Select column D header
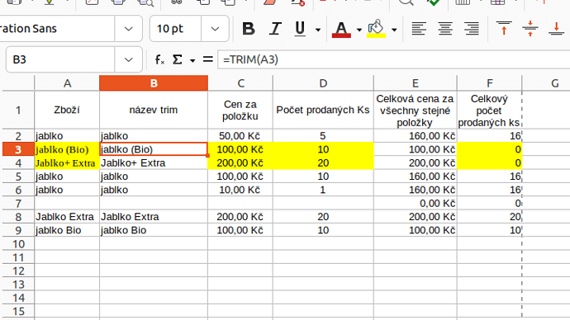The height and width of the screenshot is (320, 570). pos(323,83)
